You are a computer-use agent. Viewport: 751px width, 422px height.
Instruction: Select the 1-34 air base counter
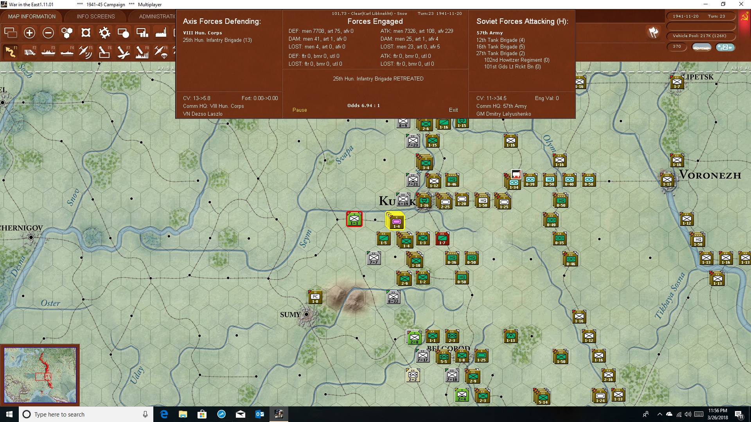point(513,182)
